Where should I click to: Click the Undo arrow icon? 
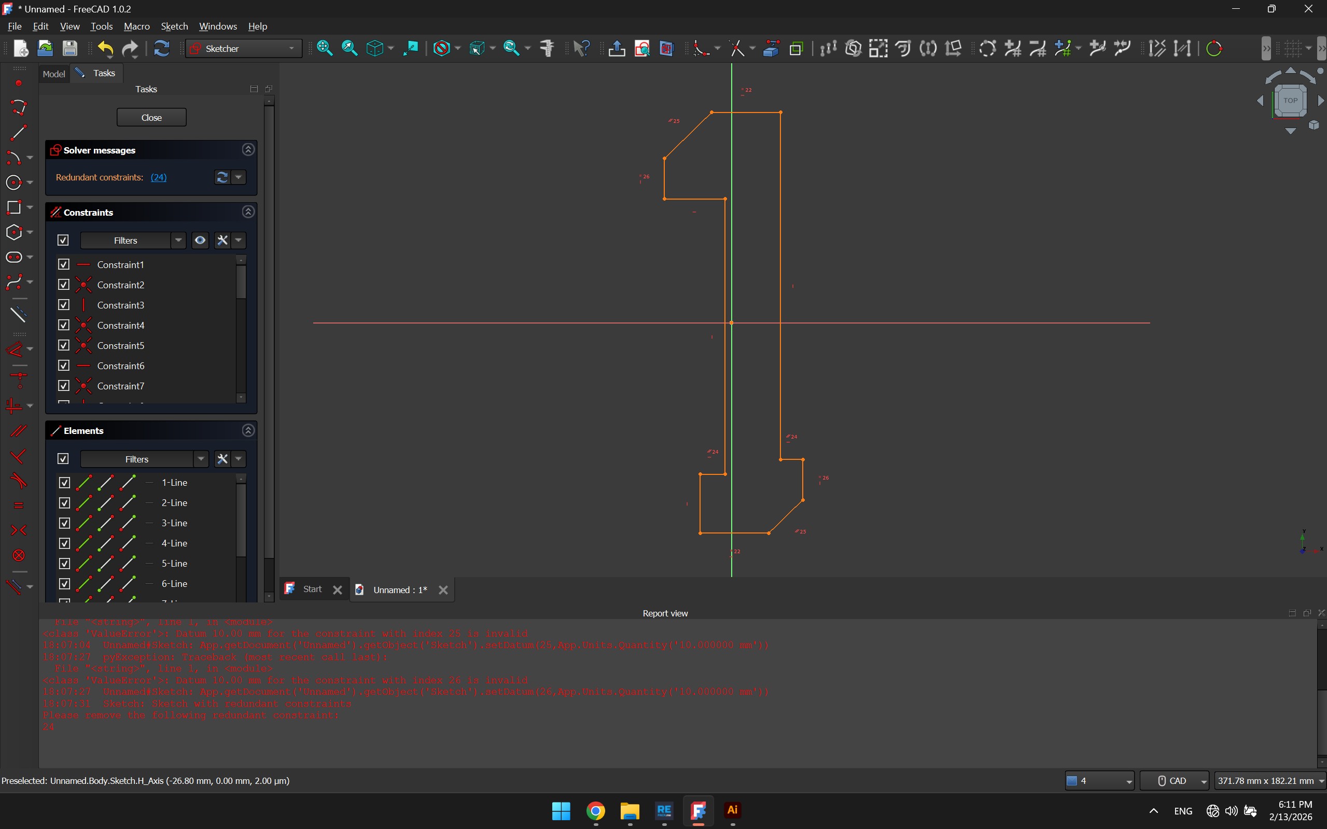point(105,48)
